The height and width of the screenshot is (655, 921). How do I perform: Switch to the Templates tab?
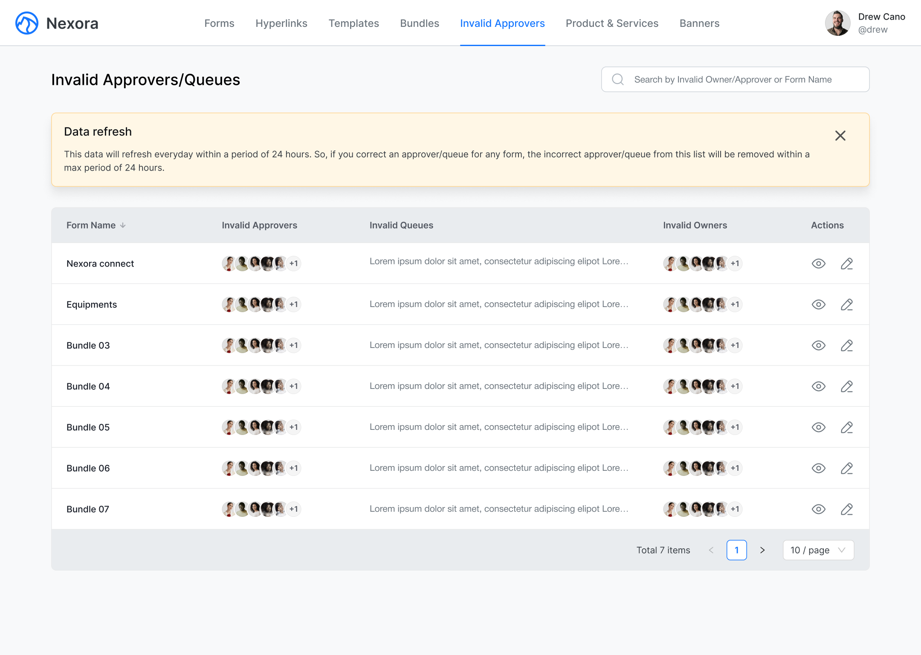tap(353, 23)
